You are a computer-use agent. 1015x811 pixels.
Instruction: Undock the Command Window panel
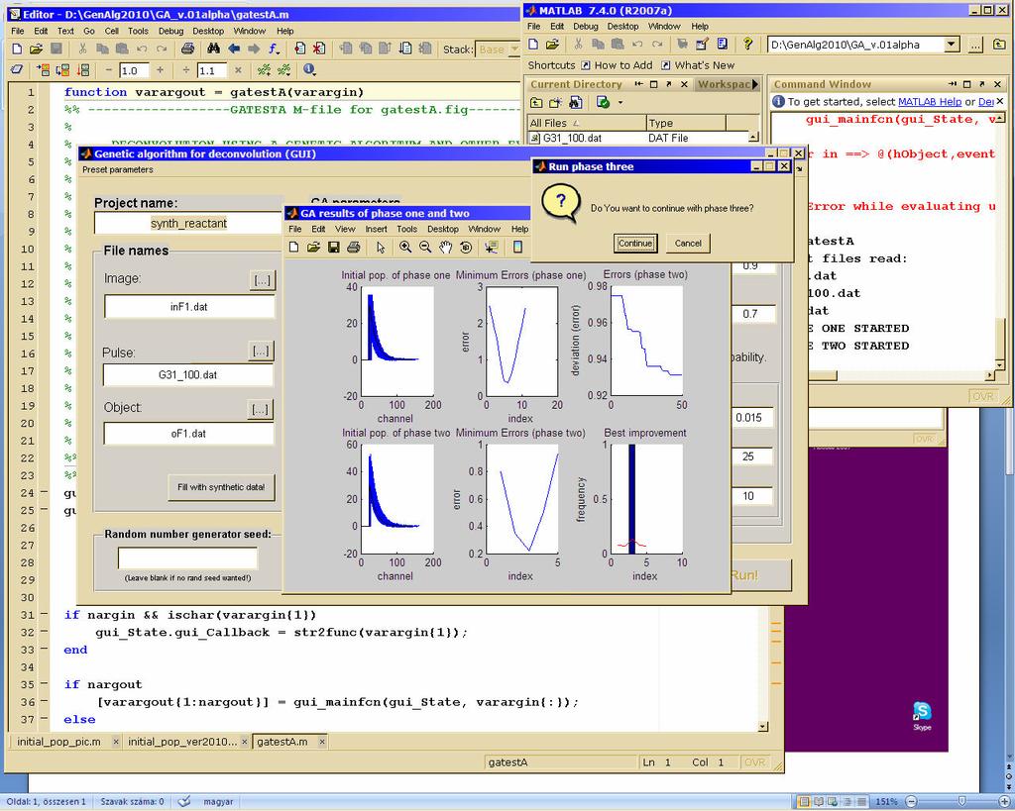tap(982, 84)
